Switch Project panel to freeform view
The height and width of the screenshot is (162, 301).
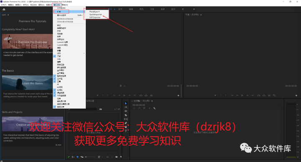[82, 157]
